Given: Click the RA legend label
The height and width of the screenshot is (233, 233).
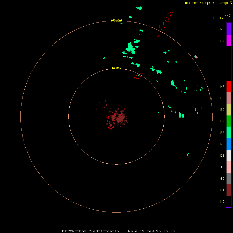Looking at the screenshot, I should click(222, 133).
